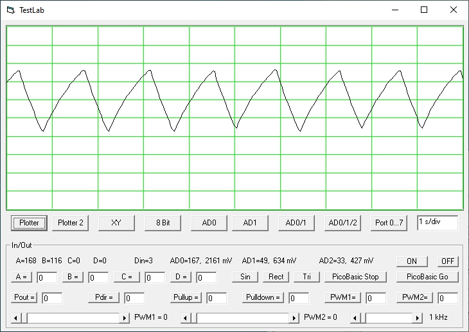Turn output ON
469x332 pixels.
pyautogui.click(x=412, y=261)
